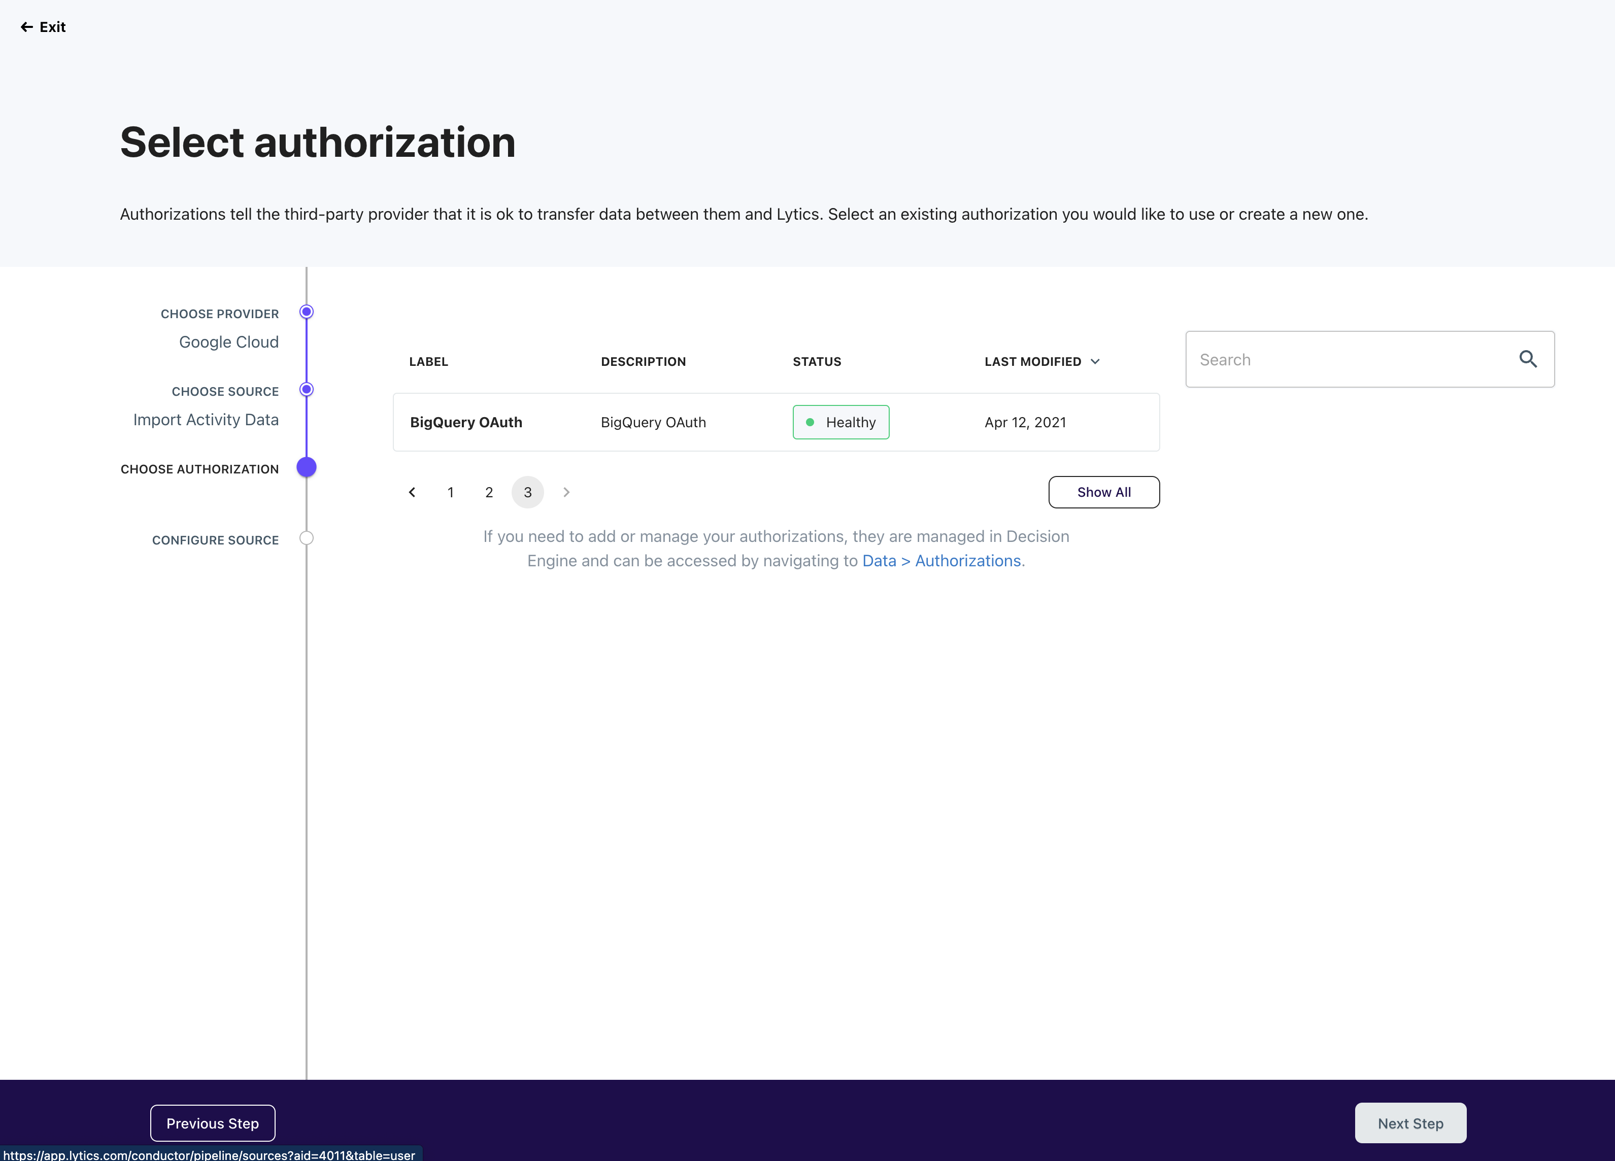Sort by Last Modified dropdown arrow
Viewport: 1615px width, 1161px height.
[x=1095, y=362]
